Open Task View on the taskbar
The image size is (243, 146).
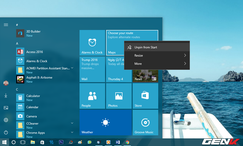point(23,142)
